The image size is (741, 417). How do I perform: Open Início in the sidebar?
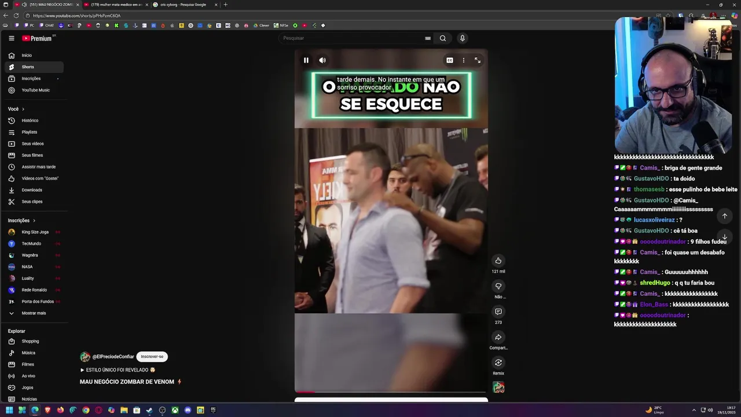[x=34, y=56]
